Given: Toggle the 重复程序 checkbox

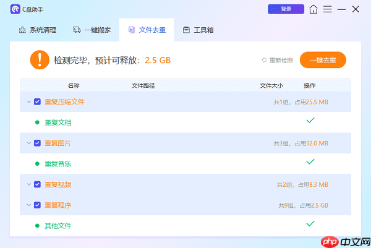Looking at the screenshot, I should click(x=37, y=205).
